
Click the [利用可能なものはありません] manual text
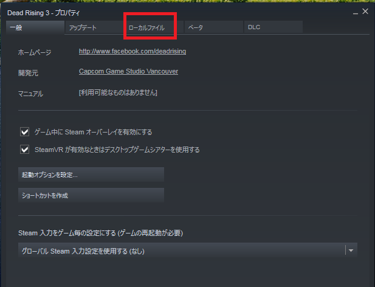pyautogui.click(x=118, y=93)
